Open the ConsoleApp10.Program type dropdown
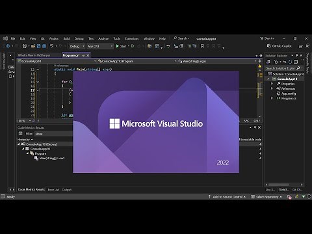This screenshot has height=234, width=312. 137,61
